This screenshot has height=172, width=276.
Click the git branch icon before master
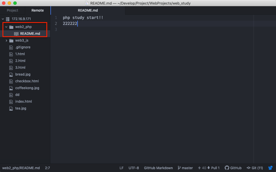179,168
